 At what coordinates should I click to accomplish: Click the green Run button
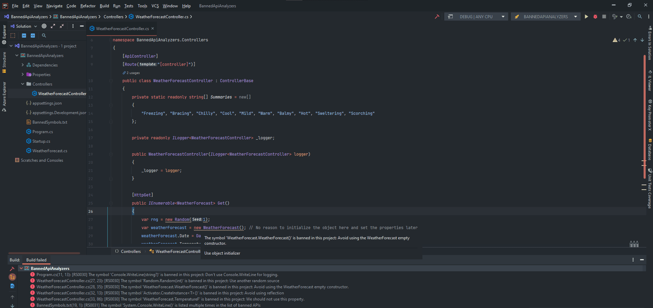pos(586,17)
